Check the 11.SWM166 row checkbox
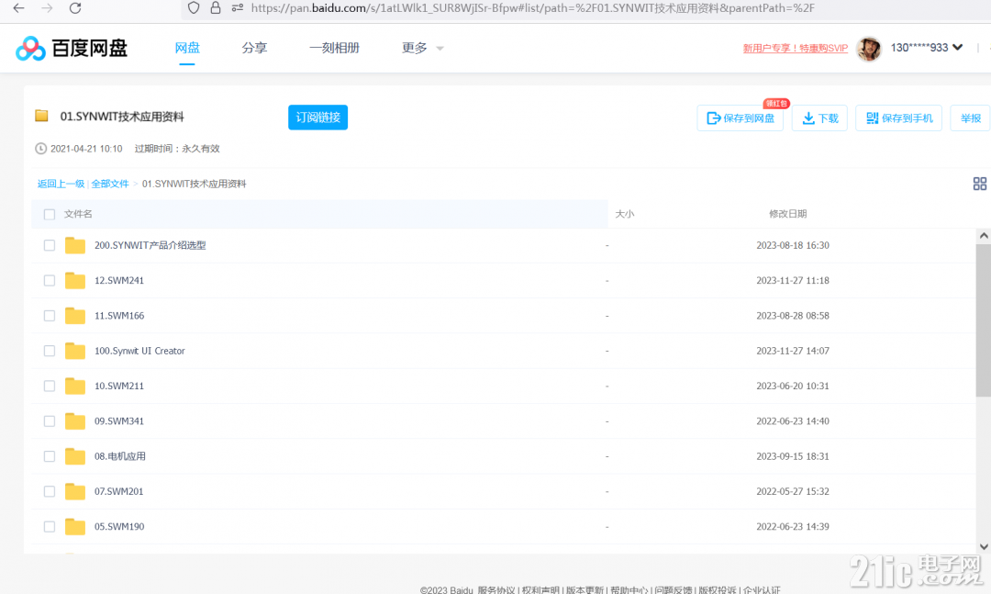 pos(50,316)
